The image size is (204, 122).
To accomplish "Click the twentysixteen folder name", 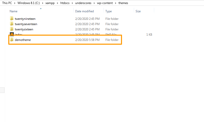I will [x=24, y=29].
